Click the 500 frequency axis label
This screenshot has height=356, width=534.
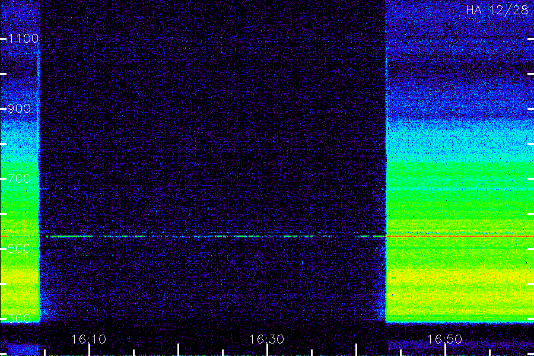[19, 249]
